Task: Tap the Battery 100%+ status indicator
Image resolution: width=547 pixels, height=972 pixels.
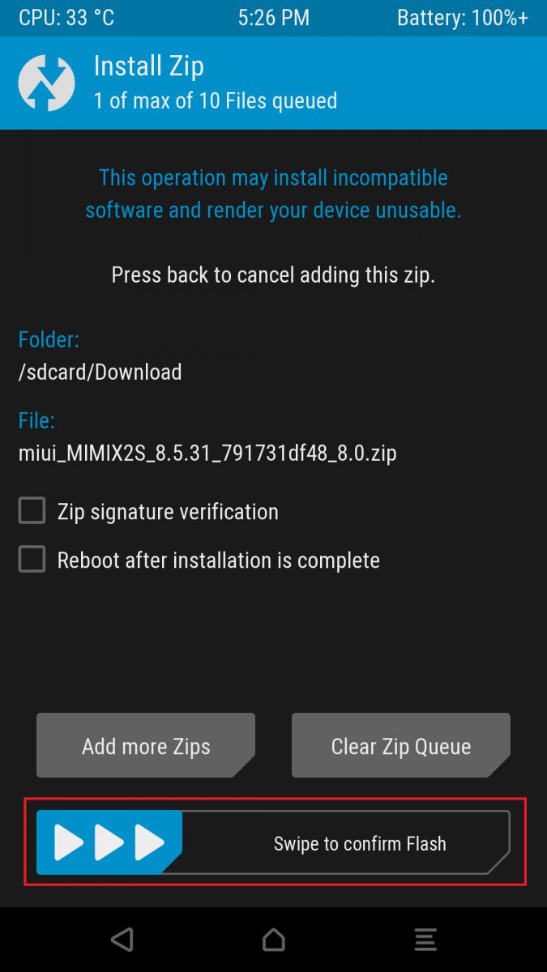Action: 463,18
